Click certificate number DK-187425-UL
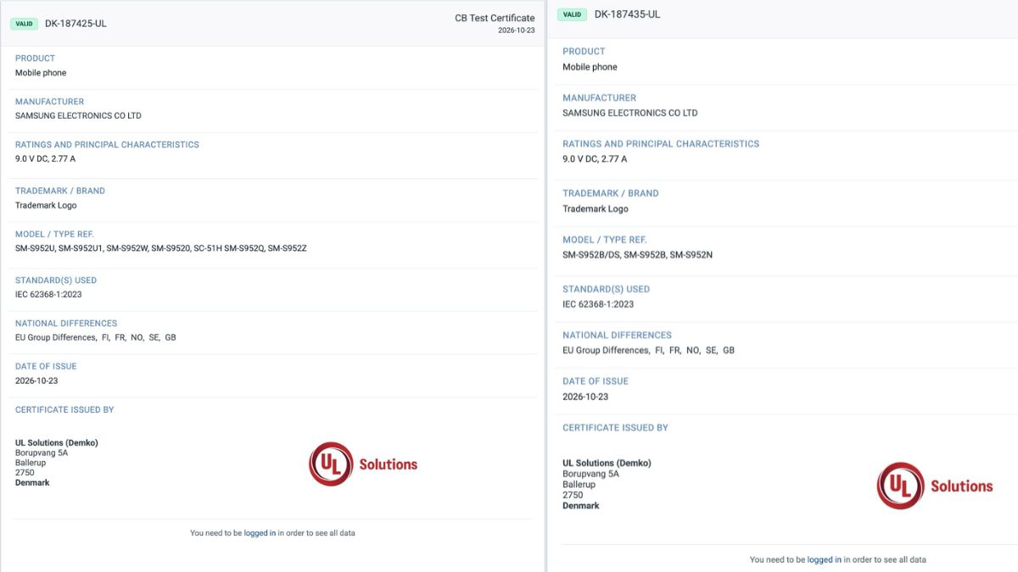Viewport: 1018px width, 572px height. tap(76, 24)
